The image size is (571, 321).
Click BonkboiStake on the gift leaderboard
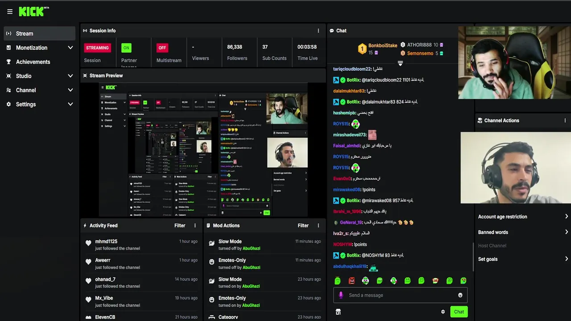[x=383, y=45]
